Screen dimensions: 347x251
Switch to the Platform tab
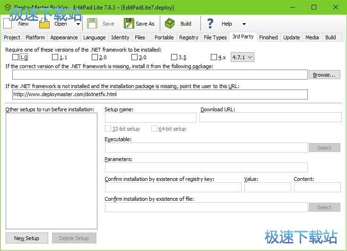[x=35, y=37]
